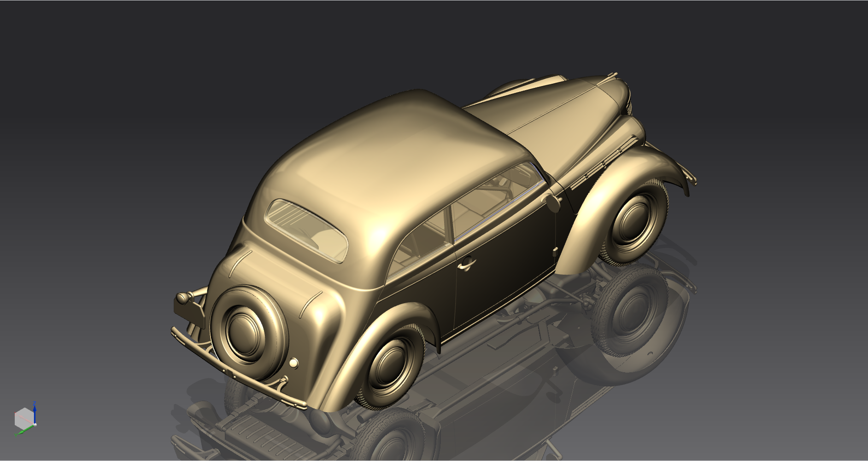Viewport: 868px width, 461px height.
Task: Select the white origin sphere of the triad
Action: coord(35,424)
